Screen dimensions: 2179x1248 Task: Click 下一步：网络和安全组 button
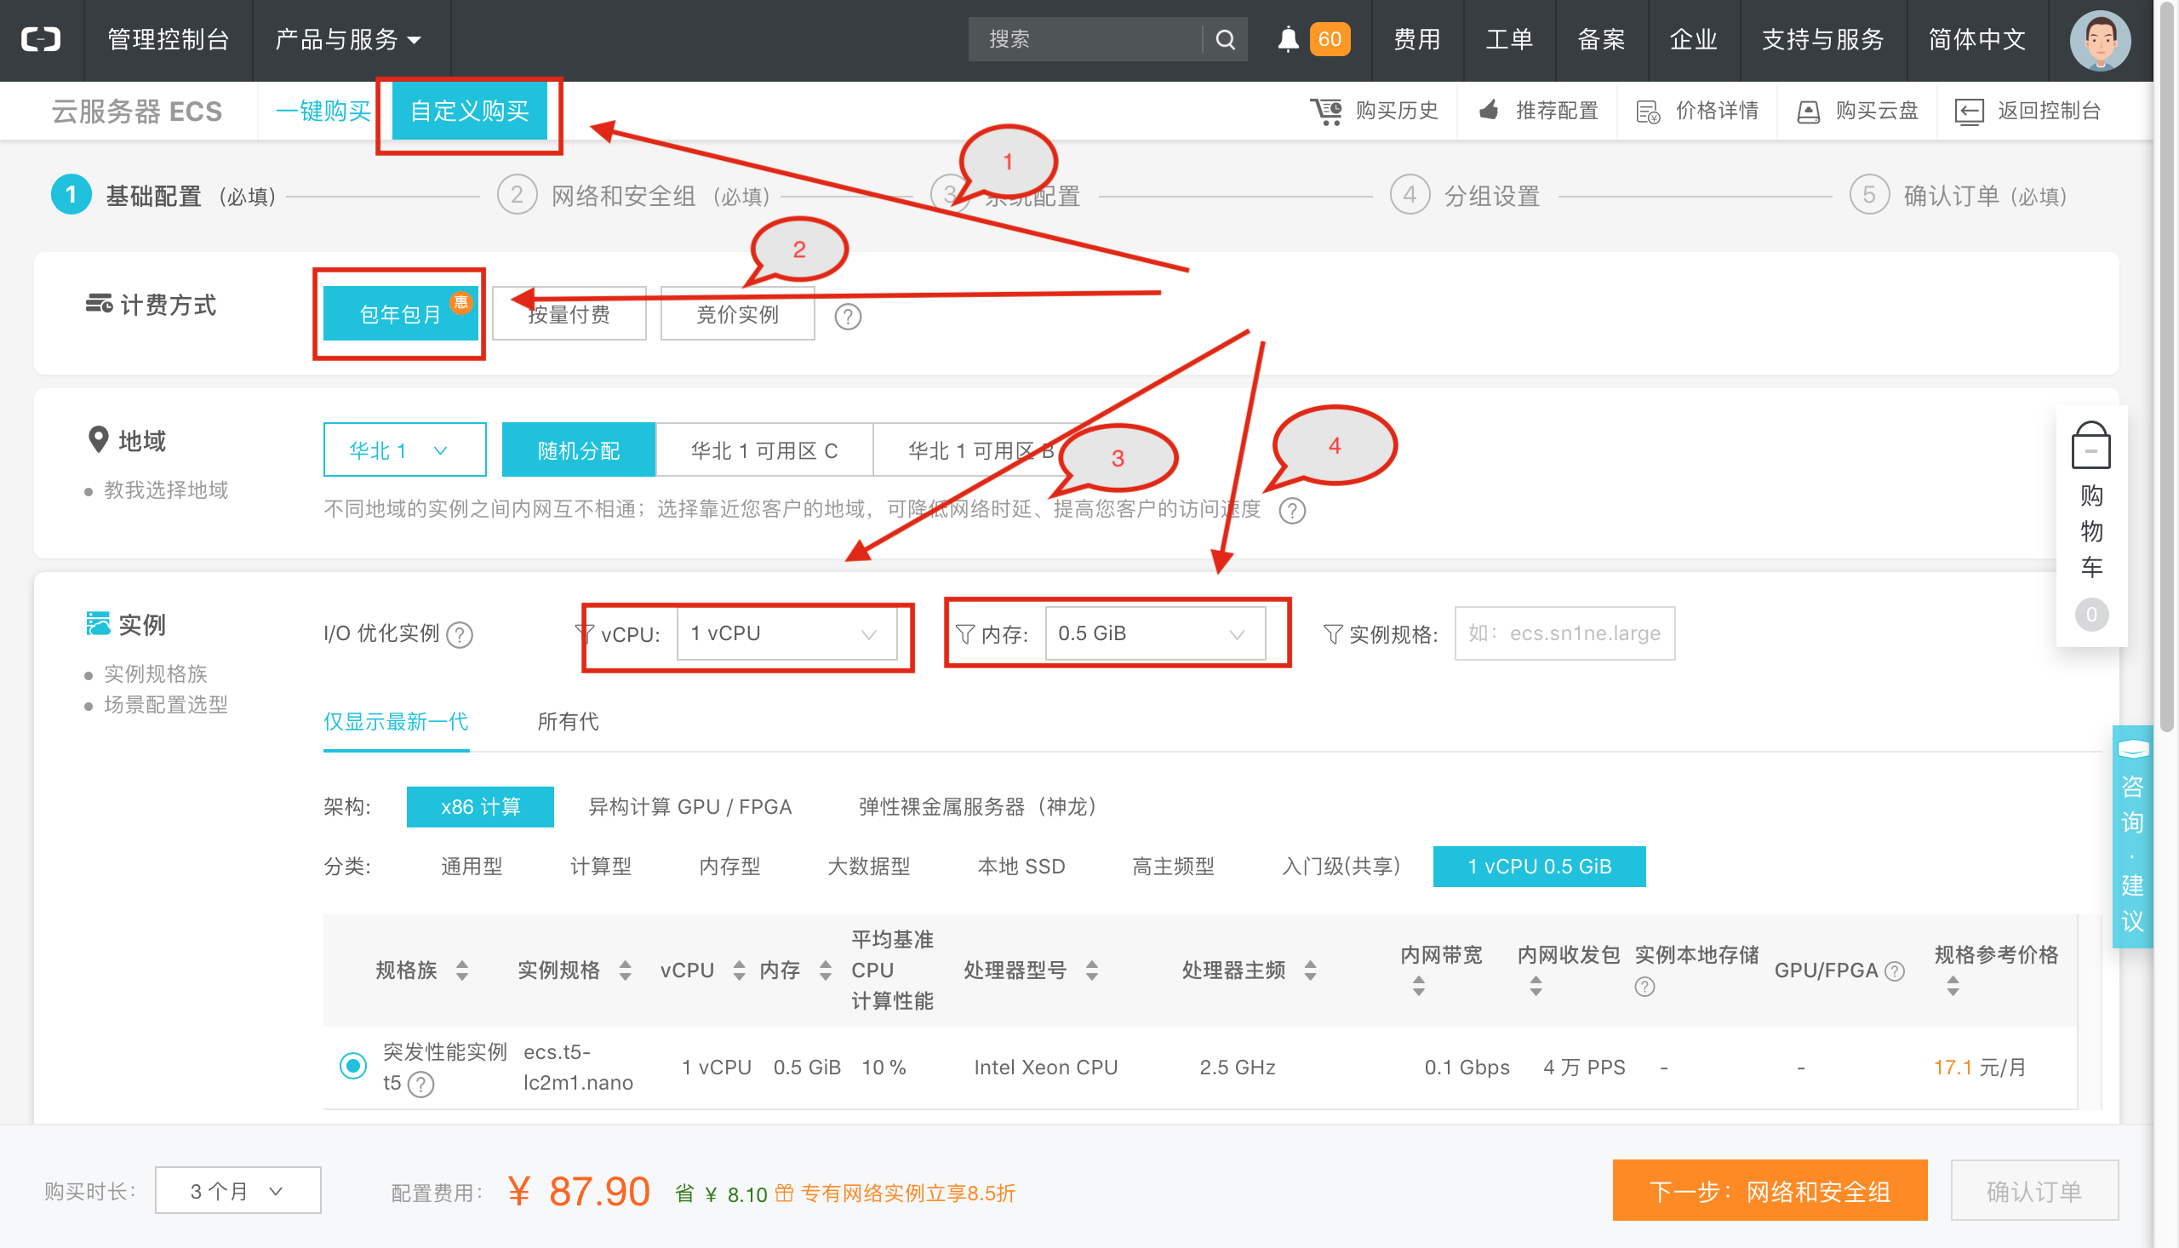1770,1191
